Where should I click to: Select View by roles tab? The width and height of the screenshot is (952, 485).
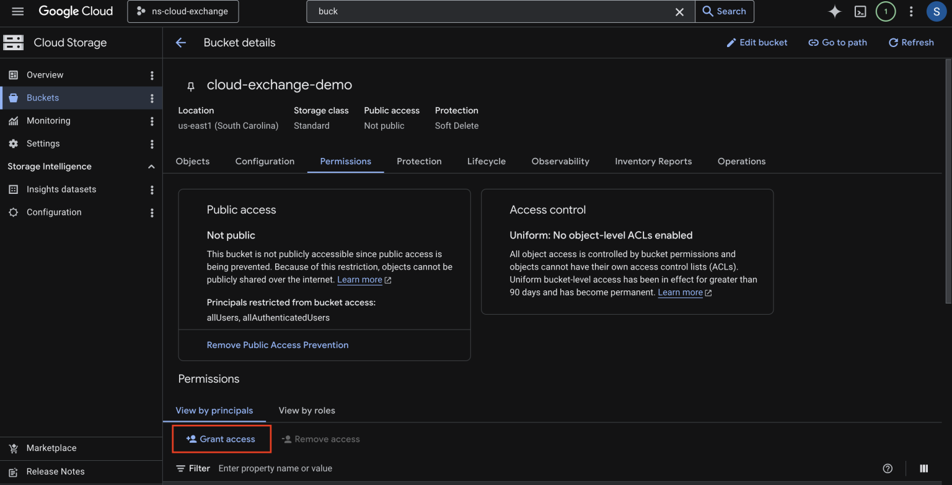point(307,410)
